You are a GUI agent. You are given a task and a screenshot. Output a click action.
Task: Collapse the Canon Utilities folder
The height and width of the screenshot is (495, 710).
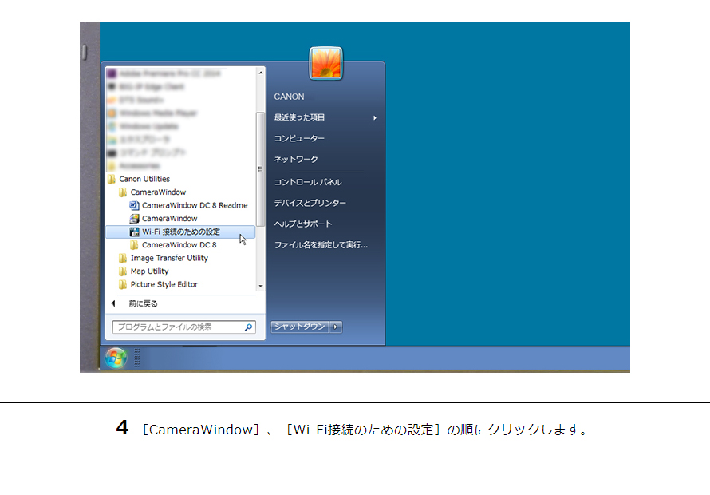[147, 178]
